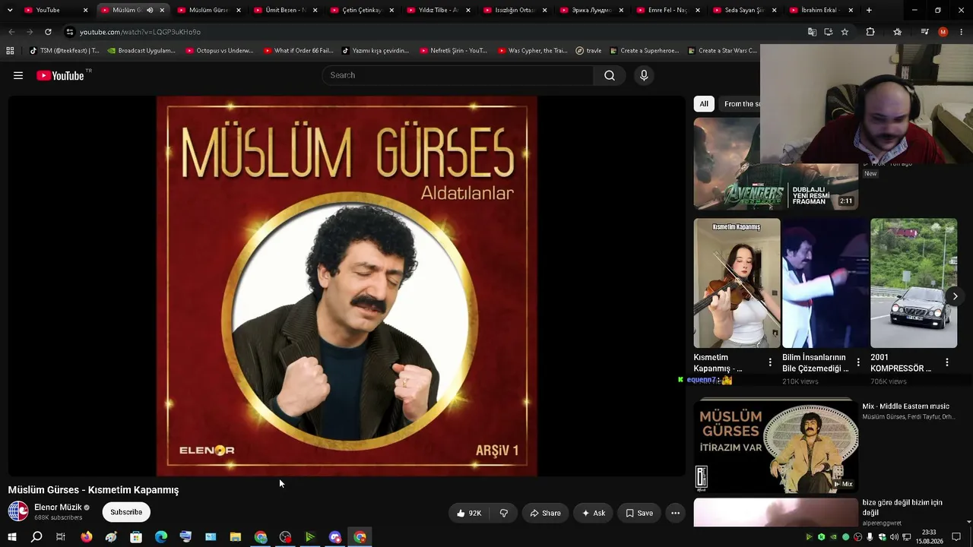Switch to the Emre Fel tab
Screen dimensions: 973x547
click(668, 10)
